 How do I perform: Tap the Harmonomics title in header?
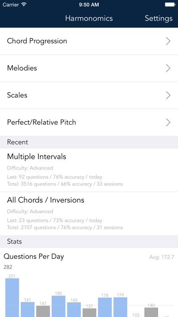(89, 19)
